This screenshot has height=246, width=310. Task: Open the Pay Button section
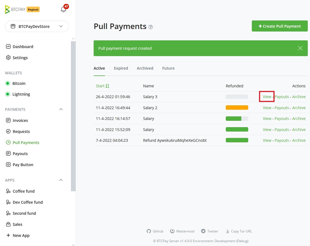pyautogui.click(x=22, y=164)
